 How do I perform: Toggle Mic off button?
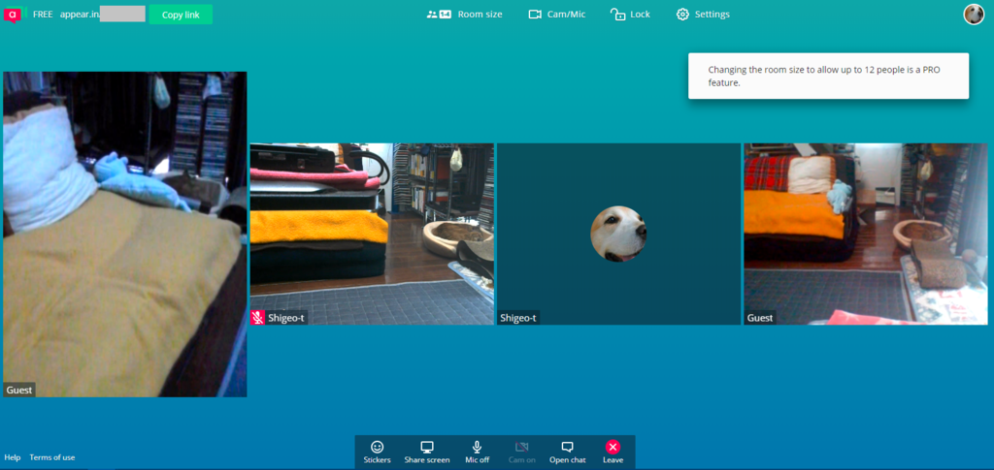tap(478, 453)
